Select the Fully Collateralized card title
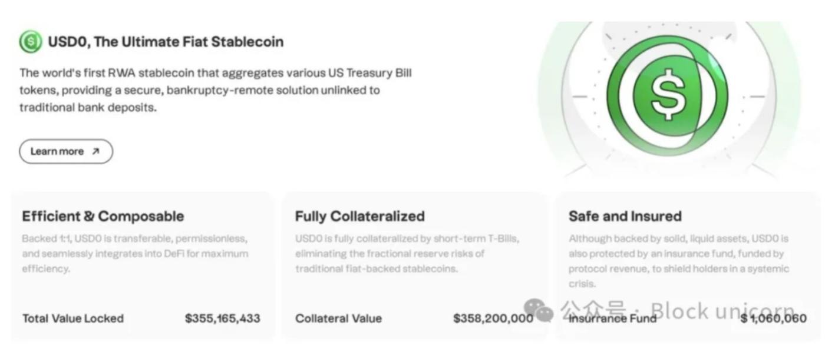 tap(359, 216)
